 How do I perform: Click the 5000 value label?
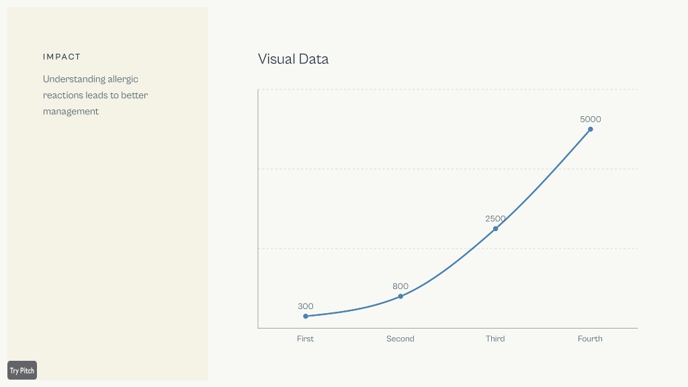click(591, 120)
